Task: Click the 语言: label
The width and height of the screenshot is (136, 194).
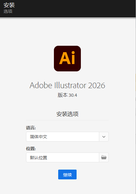Action: (x=31, y=128)
